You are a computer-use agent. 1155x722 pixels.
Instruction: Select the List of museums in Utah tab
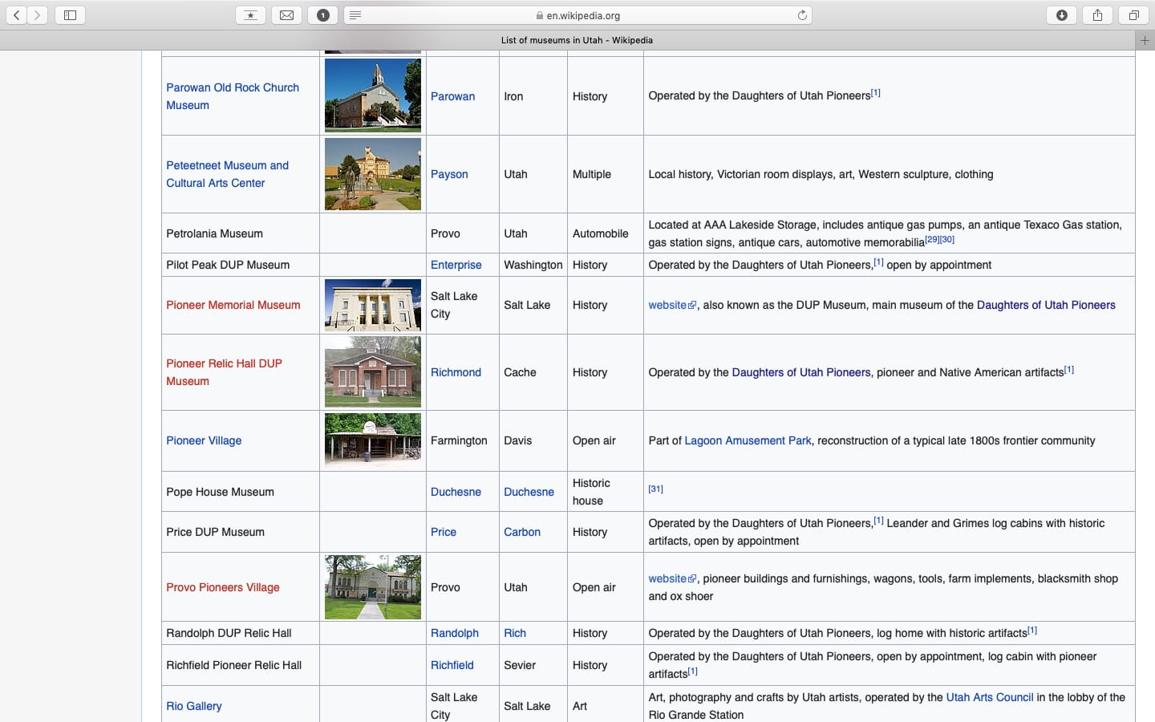point(576,40)
